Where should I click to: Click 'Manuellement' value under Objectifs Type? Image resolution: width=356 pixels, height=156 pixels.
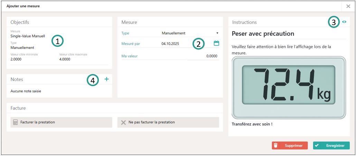22,48
